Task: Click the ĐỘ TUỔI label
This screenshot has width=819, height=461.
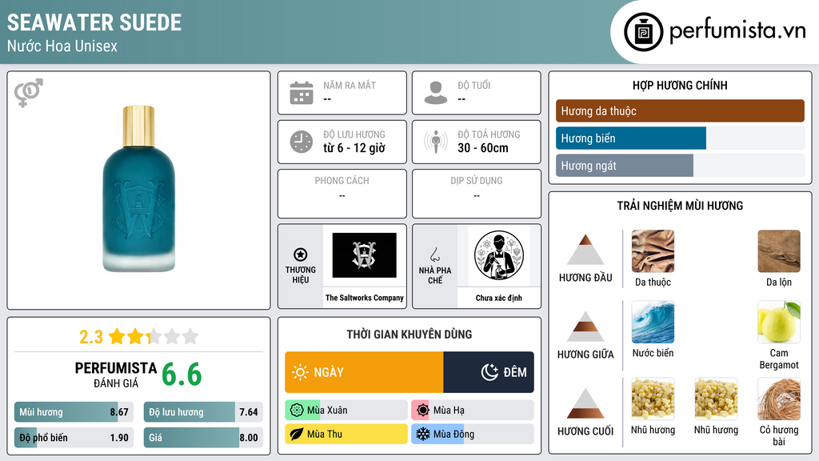Action: (474, 85)
